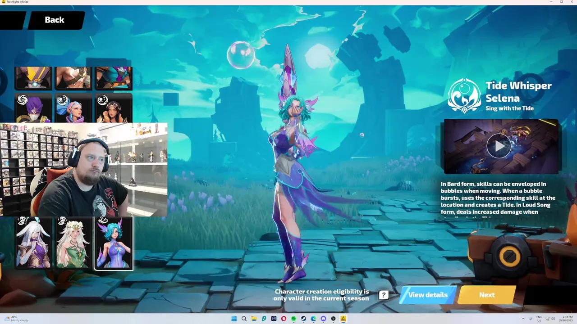Select the dark-haired hero with gold headpiece
The image size is (577, 324).
pos(113,108)
